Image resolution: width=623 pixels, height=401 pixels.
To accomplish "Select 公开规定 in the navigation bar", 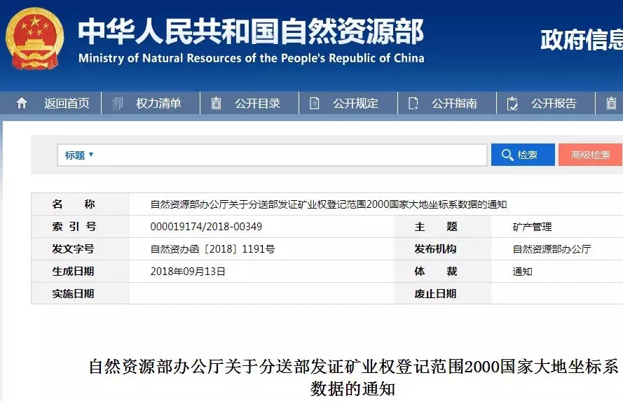I will click(x=355, y=104).
